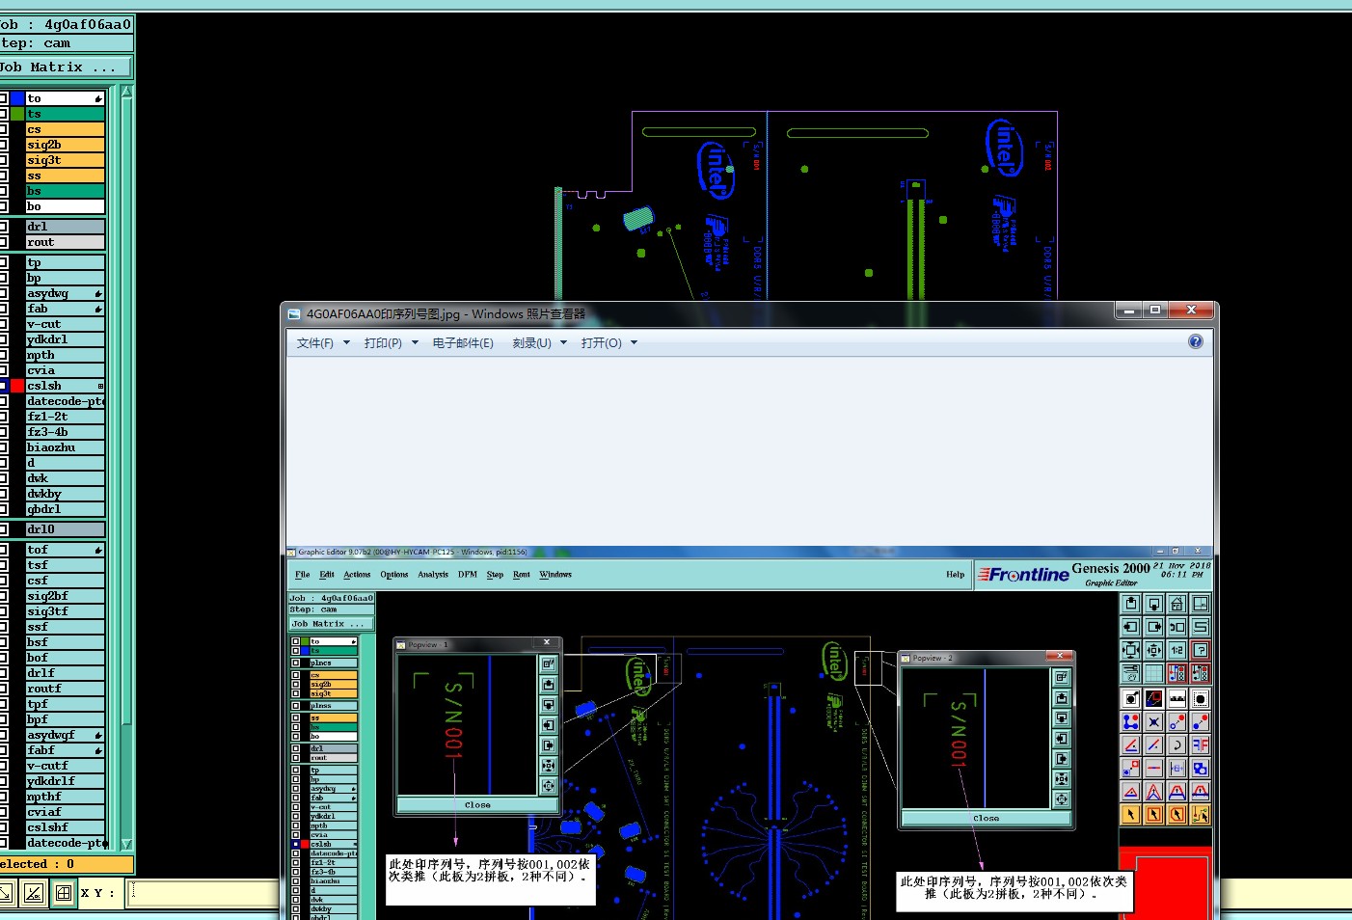Select layer biaozhu in the list
The width and height of the screenshot is (1352, 920).
65,447
